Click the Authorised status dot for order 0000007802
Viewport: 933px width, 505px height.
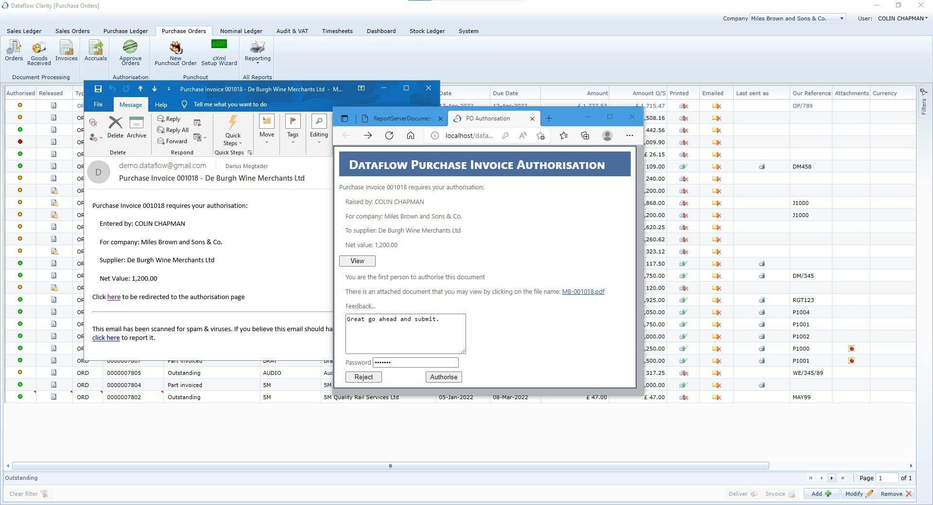coord(20,397)
